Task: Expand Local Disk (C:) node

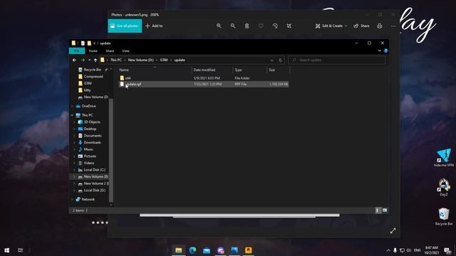Action: pyautogui.click(x=75, y=170)
